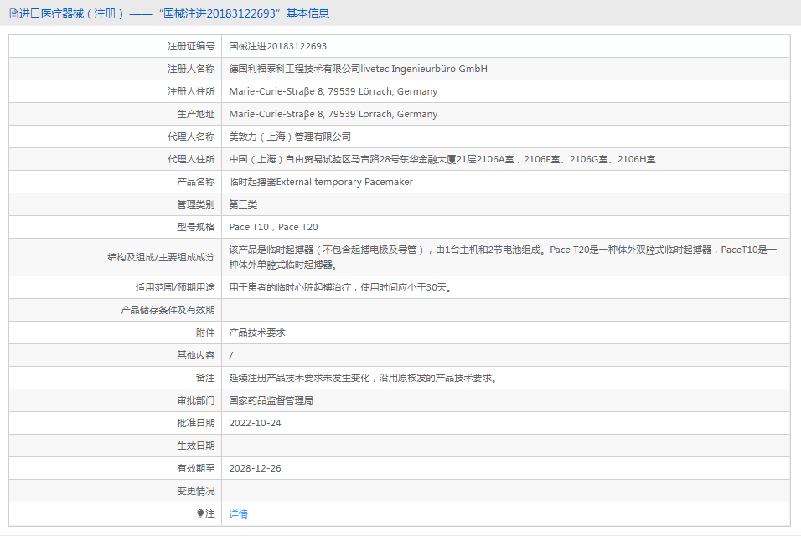This screenshot has height=536, width=801.
Task: Select model spec Pace T10，Pace T20
Action: [x=274, y=227]
